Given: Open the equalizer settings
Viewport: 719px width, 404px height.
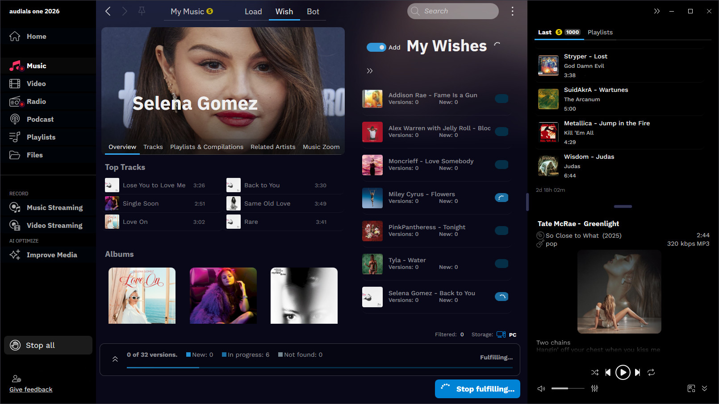Looking at the screenshot, I should coord(595,388).
